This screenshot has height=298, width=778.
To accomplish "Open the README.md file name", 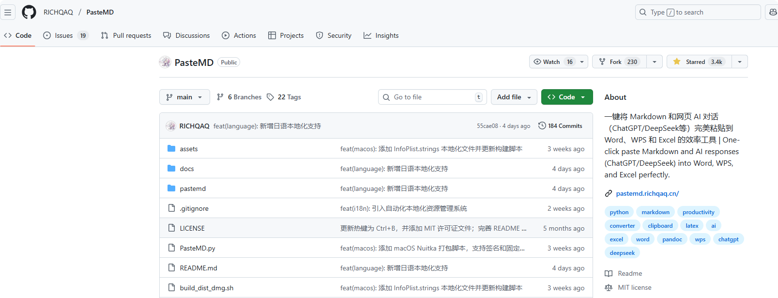I will (x=198, y=268).
